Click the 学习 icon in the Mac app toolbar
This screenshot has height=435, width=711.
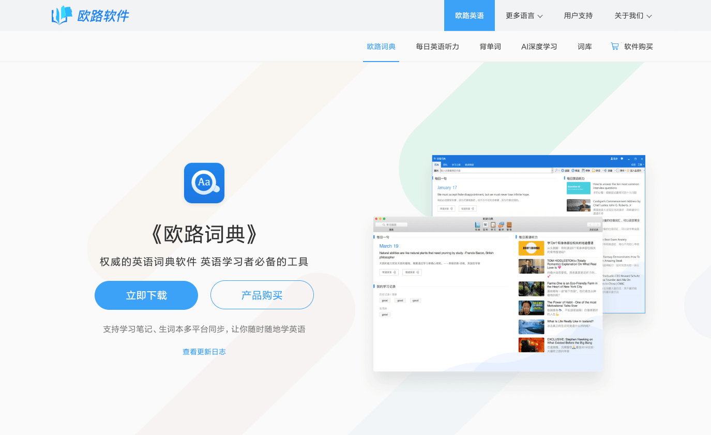pos(493,226)
